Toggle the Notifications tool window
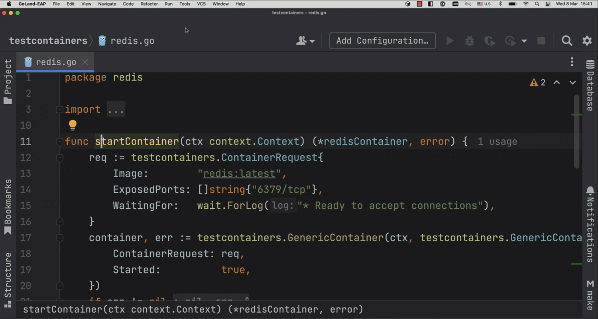Screen dimensions: 598x319 590,225
